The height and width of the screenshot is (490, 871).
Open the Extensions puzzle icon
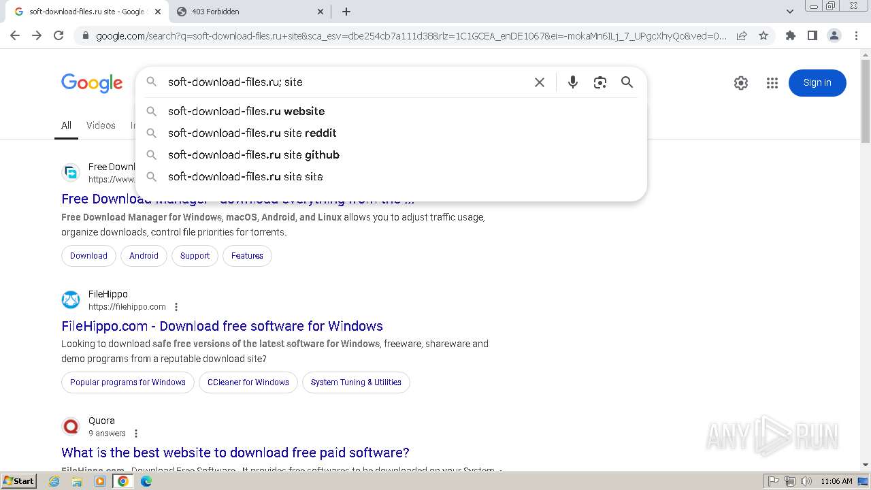(791, 35)
